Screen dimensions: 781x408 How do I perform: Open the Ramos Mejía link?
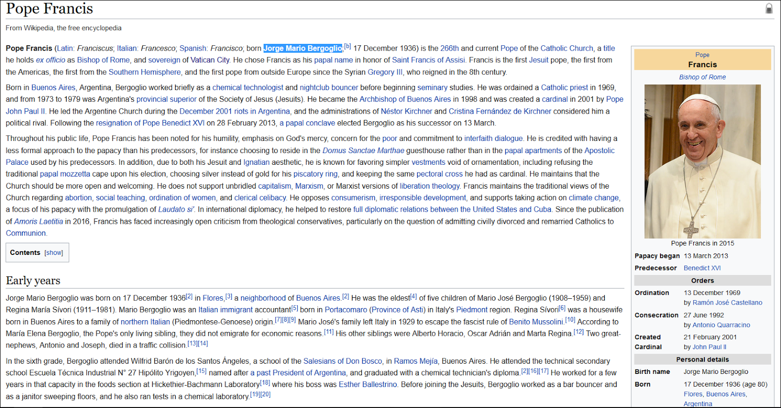click(416, 361)
